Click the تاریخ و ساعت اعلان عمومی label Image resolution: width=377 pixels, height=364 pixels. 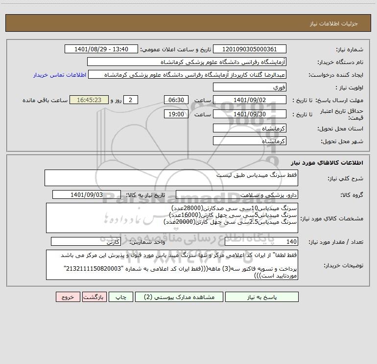pyautogui.click(x=175, y=49)
